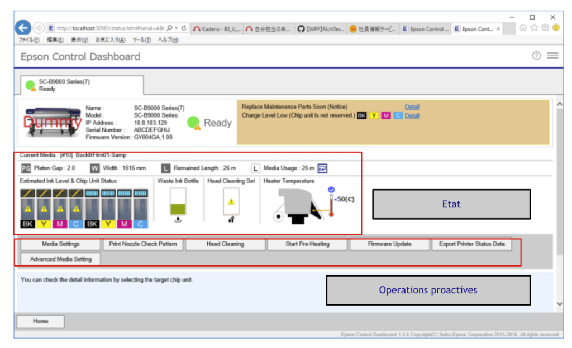Screen dimensions: 572x348
Task: Open the address bar search dropdown arrow
Action: [x=177, y=28]
